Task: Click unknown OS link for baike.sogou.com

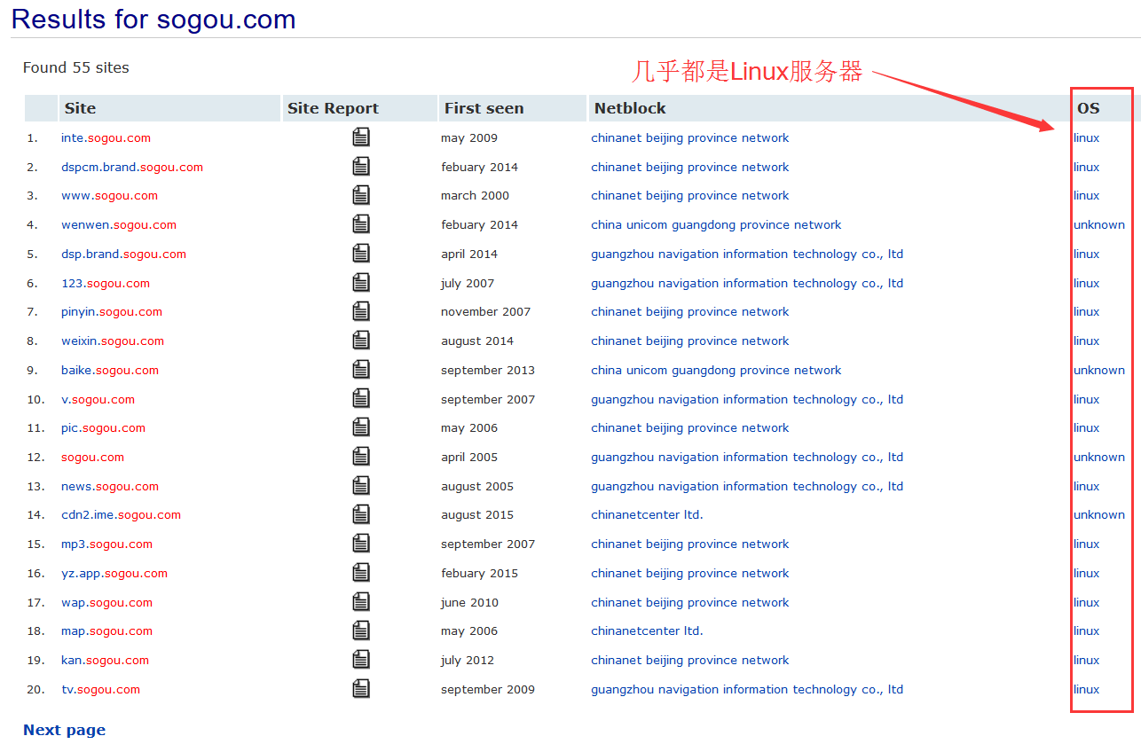Action: 1099,370
